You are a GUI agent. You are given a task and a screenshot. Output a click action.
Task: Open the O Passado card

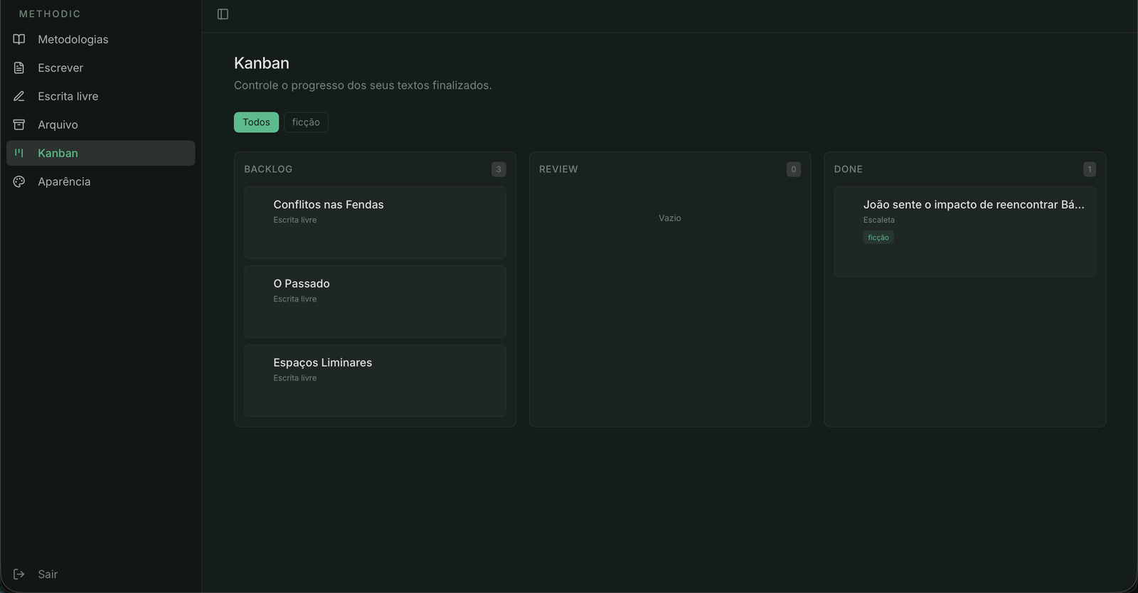375,301
